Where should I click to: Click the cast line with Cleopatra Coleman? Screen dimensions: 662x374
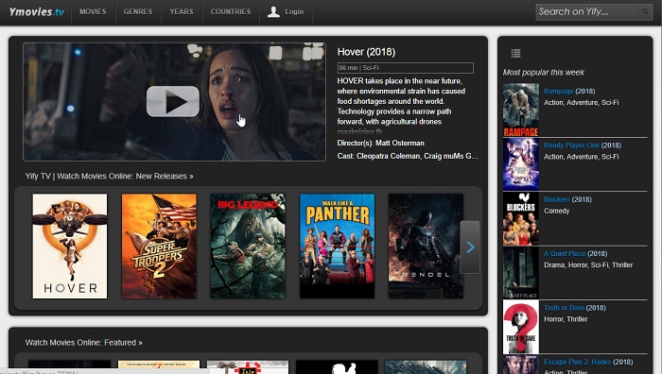point(408,156)
